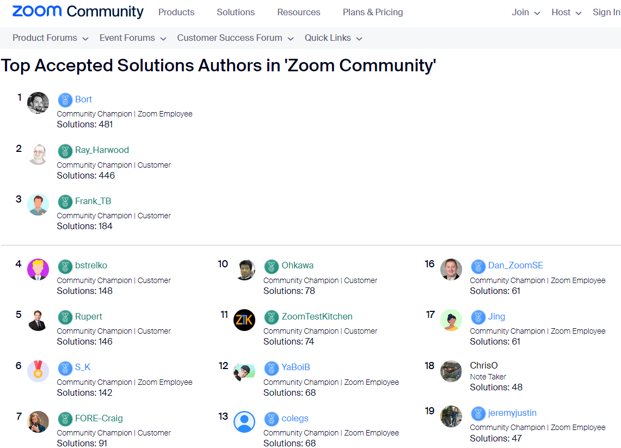Click the 'Solutions: 481' text
This screenshot has height=448, width=621.
(85, 124)
